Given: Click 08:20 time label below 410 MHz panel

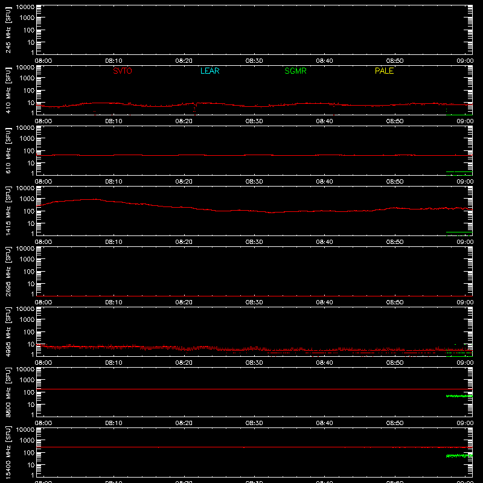Looking at the screenshot, I should [184, 121].
